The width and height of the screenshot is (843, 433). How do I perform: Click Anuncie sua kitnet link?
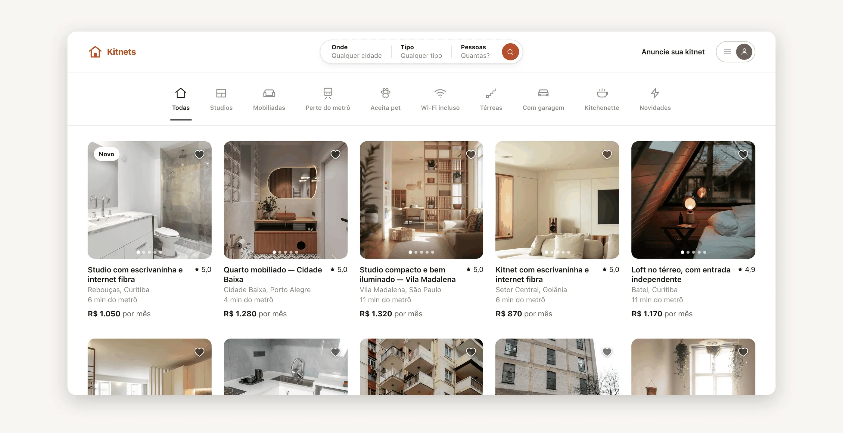(673, 52)
